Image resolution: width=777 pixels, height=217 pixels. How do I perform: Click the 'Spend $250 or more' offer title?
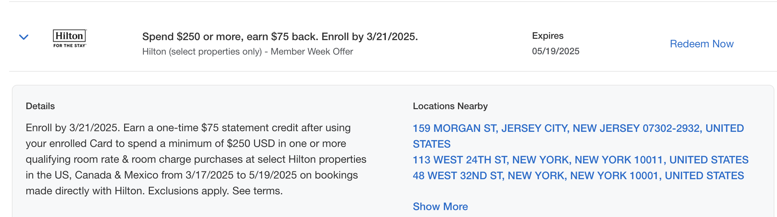(x=280, y=36)
